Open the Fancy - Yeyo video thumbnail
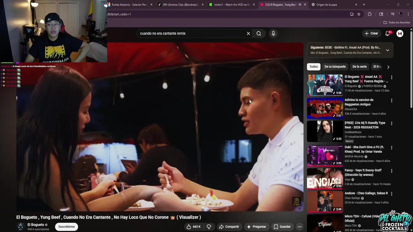413x232 pixels. (x=325, y=179)
